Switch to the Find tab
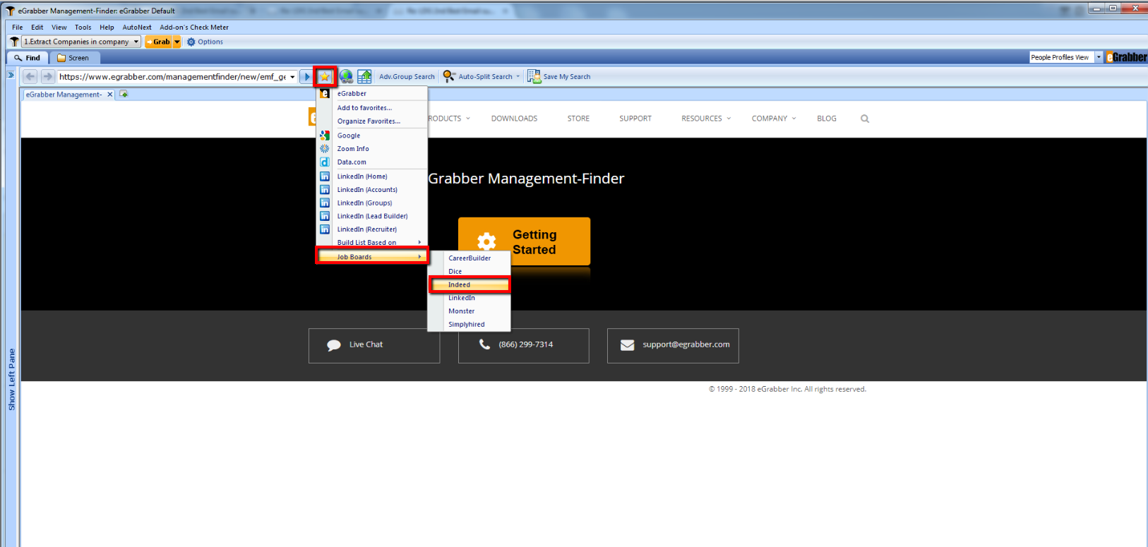This screenshot has width=1148, height=547. coord(28,58)
